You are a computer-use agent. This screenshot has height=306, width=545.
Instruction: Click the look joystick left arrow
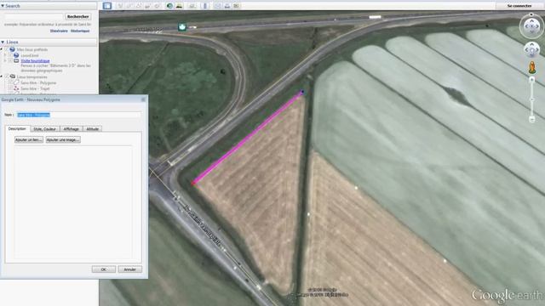tap(526, 26)
